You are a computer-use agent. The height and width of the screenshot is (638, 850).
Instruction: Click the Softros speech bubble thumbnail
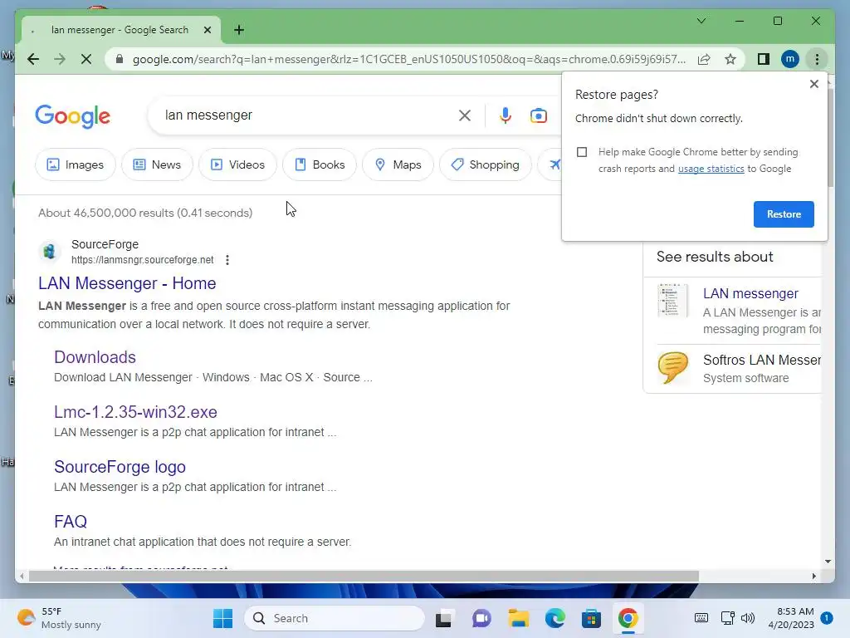click(x=672, y=367)
